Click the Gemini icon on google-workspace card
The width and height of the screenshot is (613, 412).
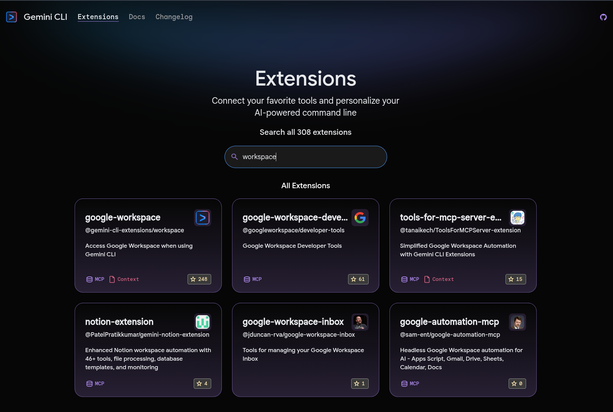(202, 218)
